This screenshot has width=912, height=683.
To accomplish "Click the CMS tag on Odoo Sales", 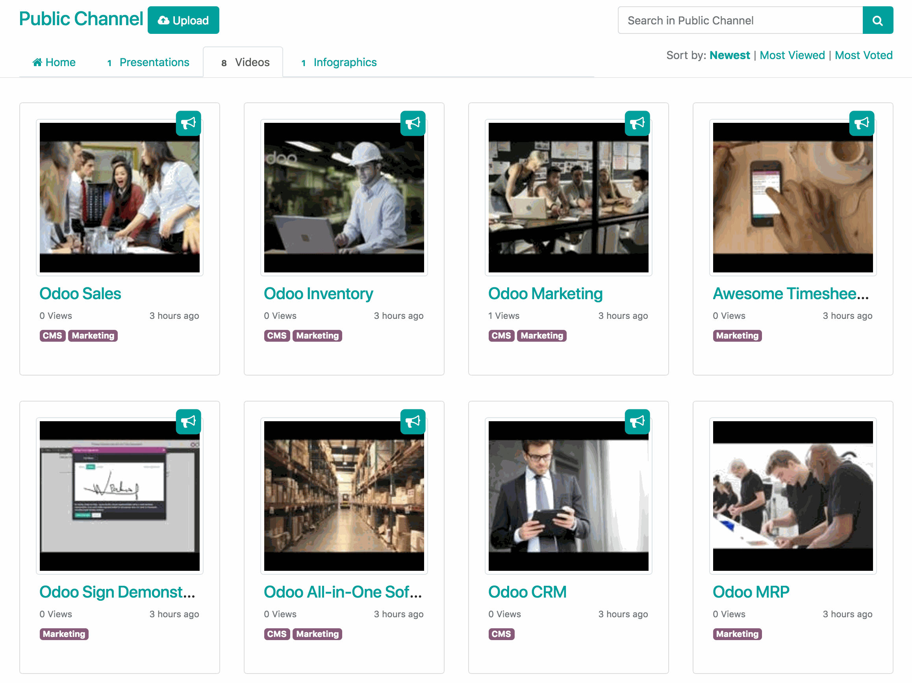I will [x=52, y=335].
